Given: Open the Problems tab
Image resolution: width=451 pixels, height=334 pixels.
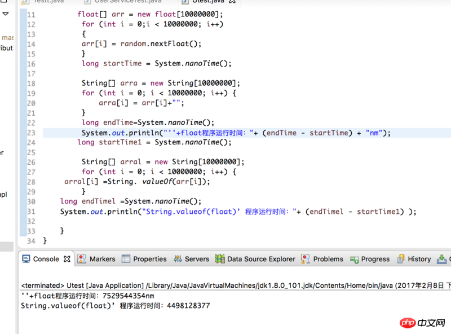Looking at the screenshot, I should [x=328, y=259].
